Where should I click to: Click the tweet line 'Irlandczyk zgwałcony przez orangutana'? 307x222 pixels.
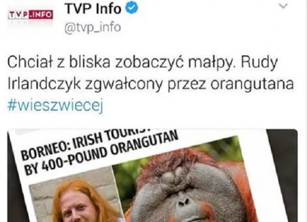[151, 83]
